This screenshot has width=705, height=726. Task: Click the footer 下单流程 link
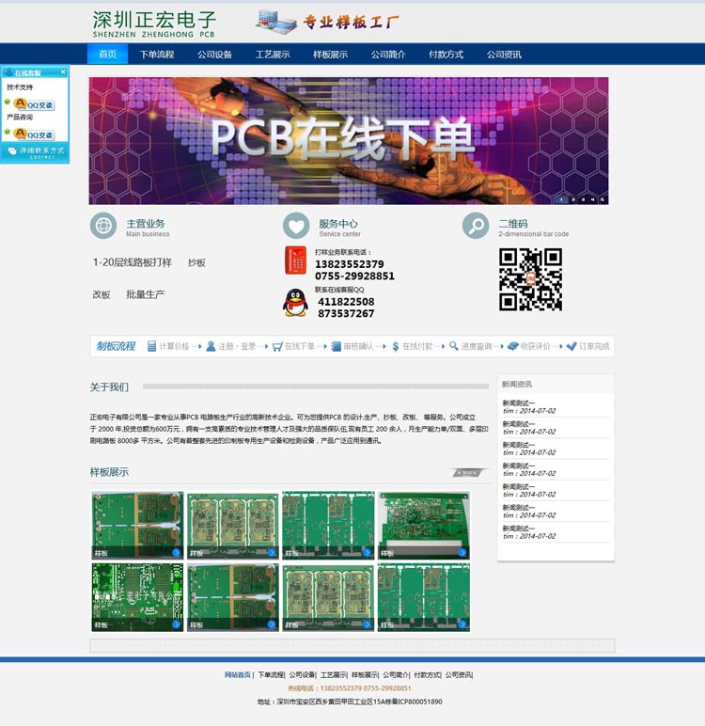271,674
